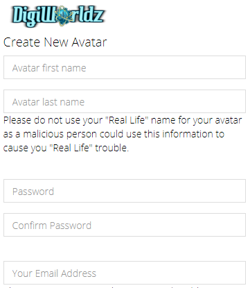Click the "Avatar first name" placeholder text
This screenshot has width=250, height=288.
49,68
